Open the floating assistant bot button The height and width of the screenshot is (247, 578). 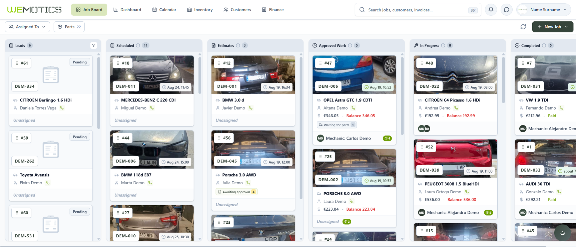(562, 233)
